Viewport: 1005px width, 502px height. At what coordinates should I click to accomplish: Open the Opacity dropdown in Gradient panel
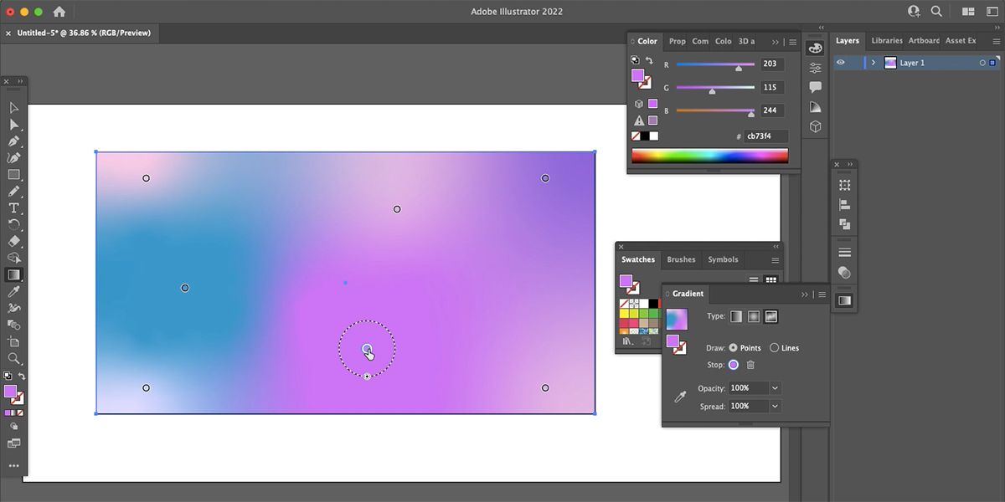(775, 387)
